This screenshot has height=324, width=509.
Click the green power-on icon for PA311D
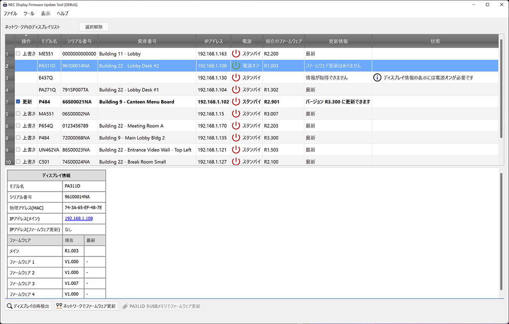click(236, 66)
